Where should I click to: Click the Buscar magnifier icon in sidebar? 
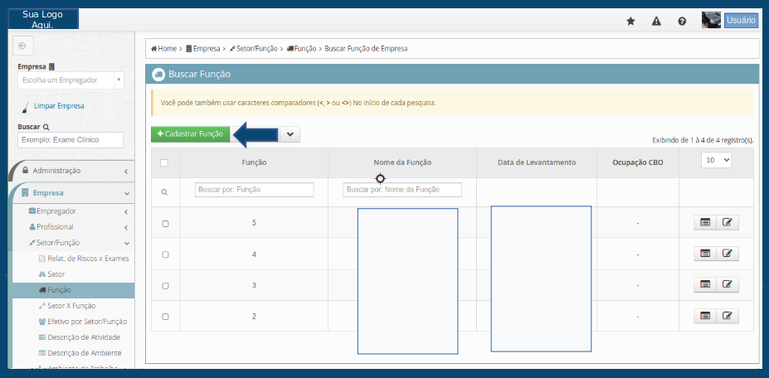[x=46, y=127]
